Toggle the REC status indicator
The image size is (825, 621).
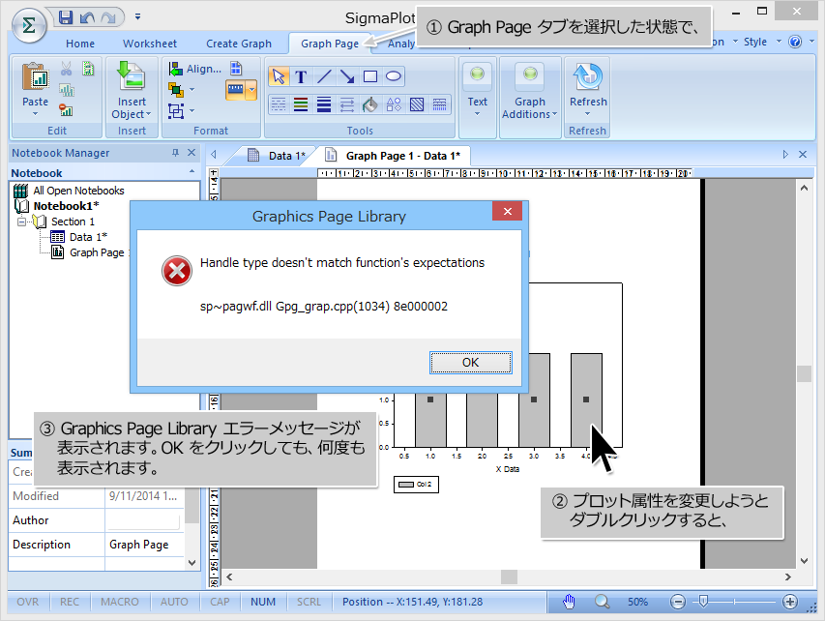tap(70, 602)
